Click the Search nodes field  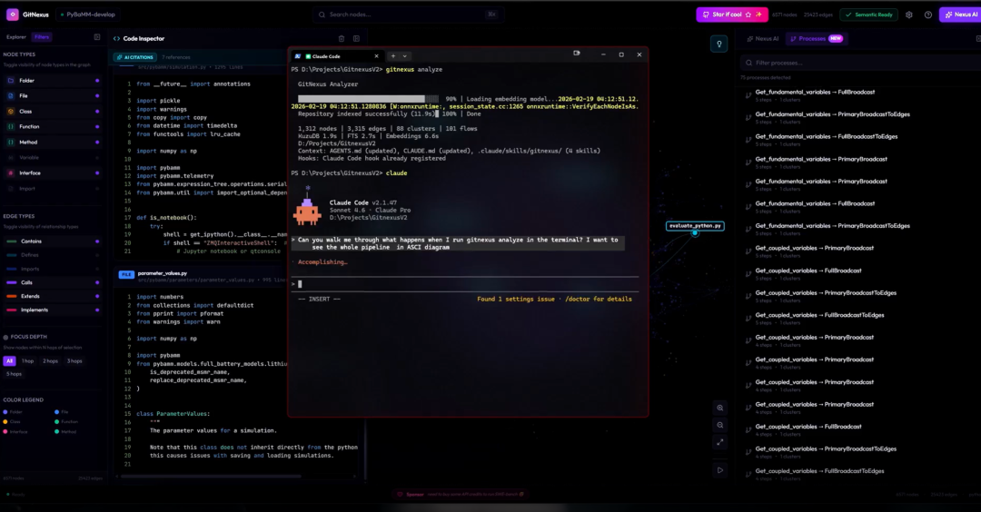tap(408, 15)
